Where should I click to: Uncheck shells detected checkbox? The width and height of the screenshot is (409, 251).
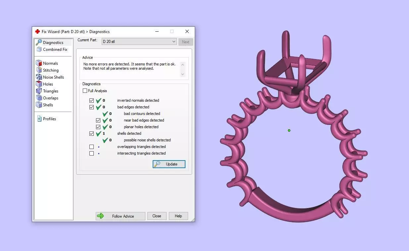92,133
